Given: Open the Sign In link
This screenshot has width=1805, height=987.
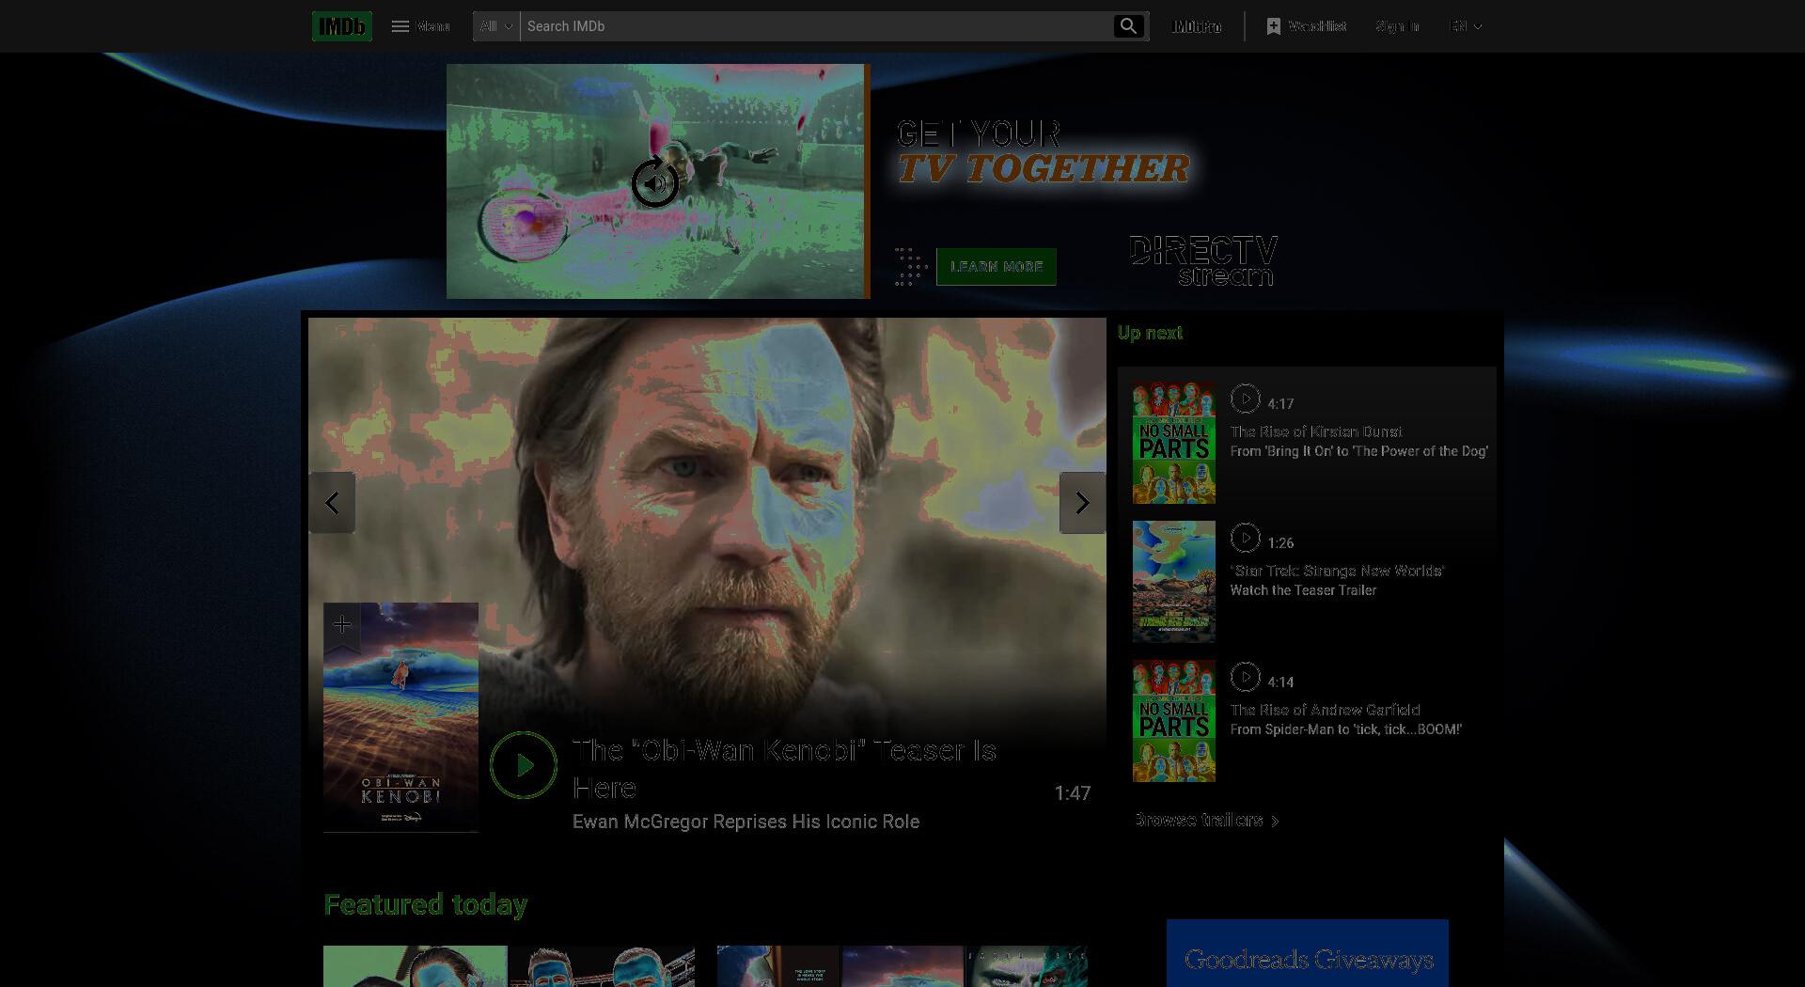Looking at the screenshot, I should coord(1397,26).
